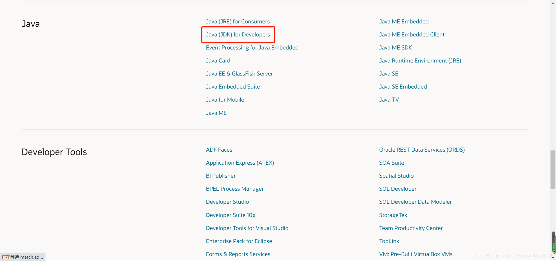Go to BI Publisher downloads
Viewport: 556px width, 261px height.
tap(221, 176)
